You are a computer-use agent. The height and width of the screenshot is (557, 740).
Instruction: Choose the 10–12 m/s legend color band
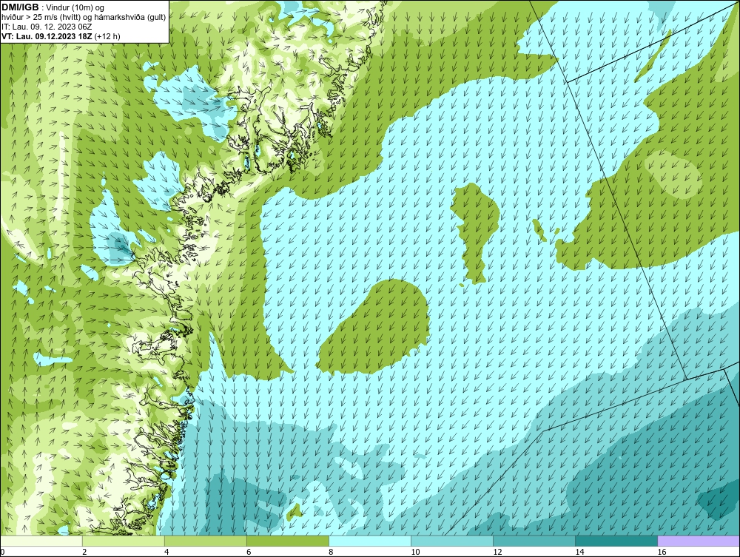[451, 541]
